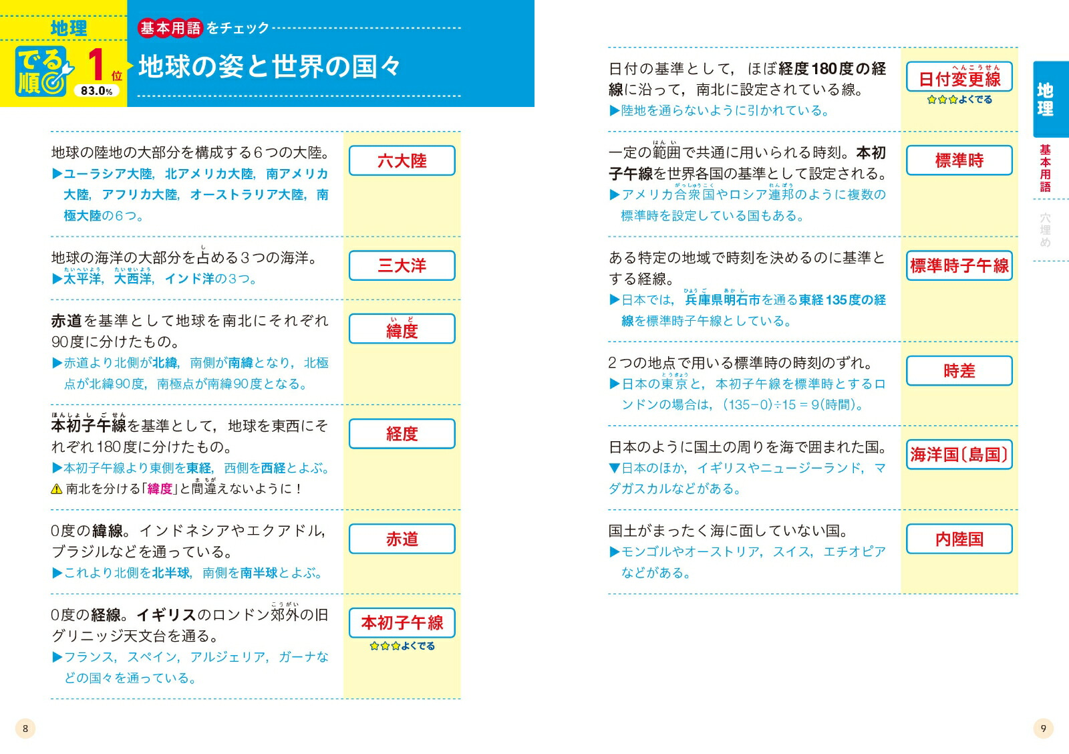This screenshot has height=754, width=1069.
Task: Click page number 8
Action: (25, 729)
